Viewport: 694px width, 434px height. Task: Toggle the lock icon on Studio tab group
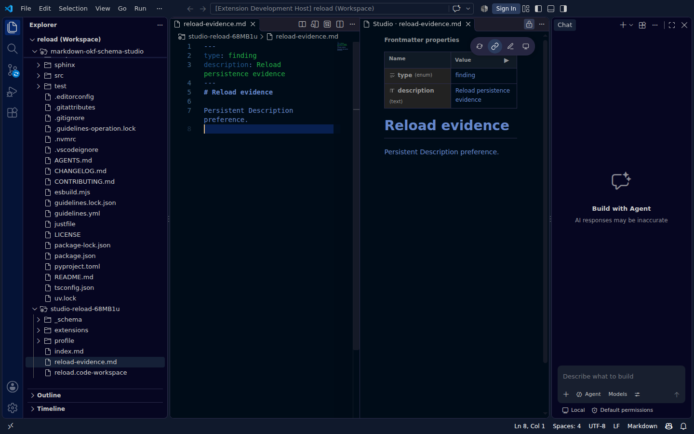pos(529,24)
